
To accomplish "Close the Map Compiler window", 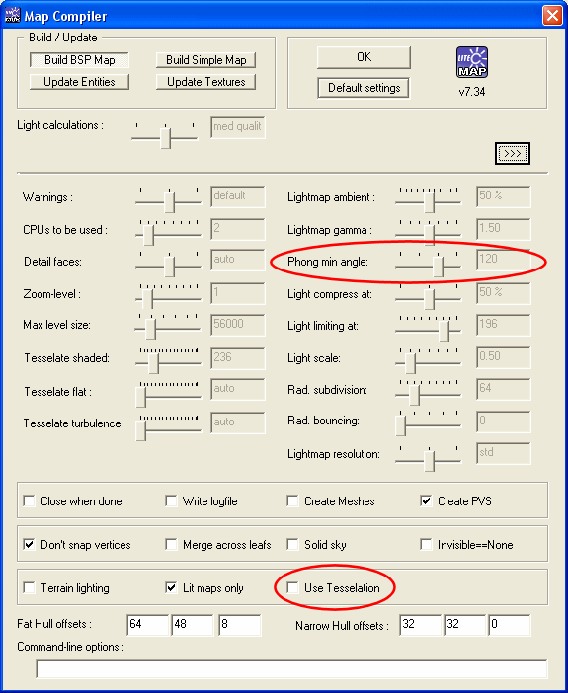I will tap(552, 16).
